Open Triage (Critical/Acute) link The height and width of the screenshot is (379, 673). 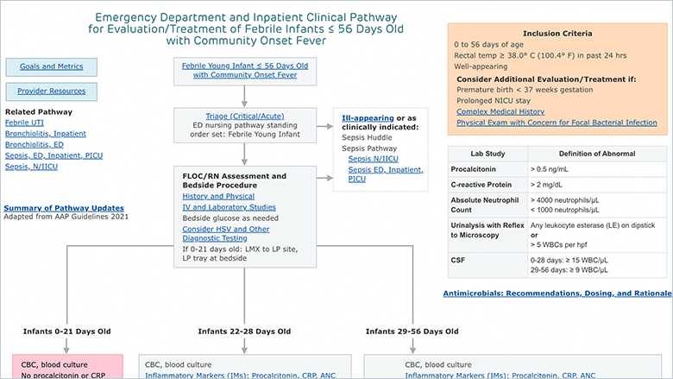tap(245, 117)
